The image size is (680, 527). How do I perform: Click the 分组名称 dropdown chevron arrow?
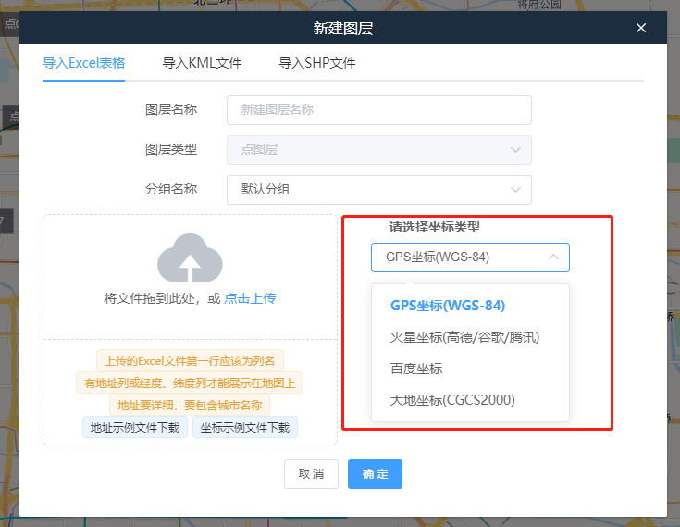[515, 190]
